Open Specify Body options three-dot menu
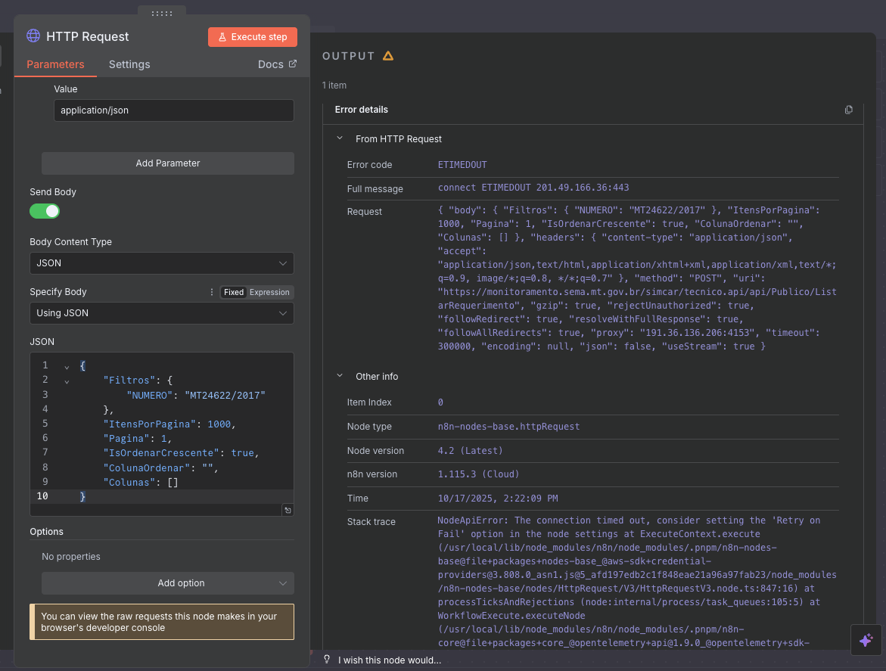Screen dimensions: 886x671 [x=212, y=292]
